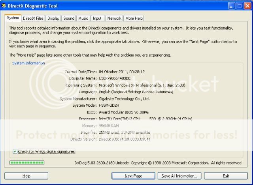253x185 pixels.
Task: Click the DirectX title bar icon
Action: point(4,6)
